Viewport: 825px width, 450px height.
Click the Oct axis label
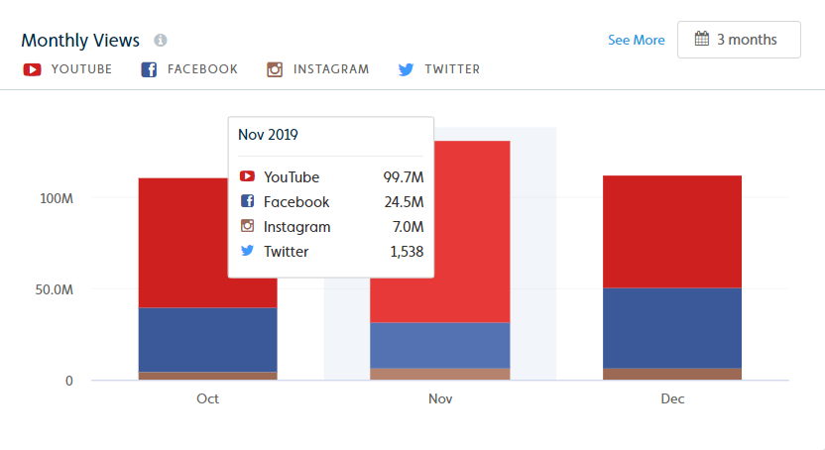click(207, 398)
